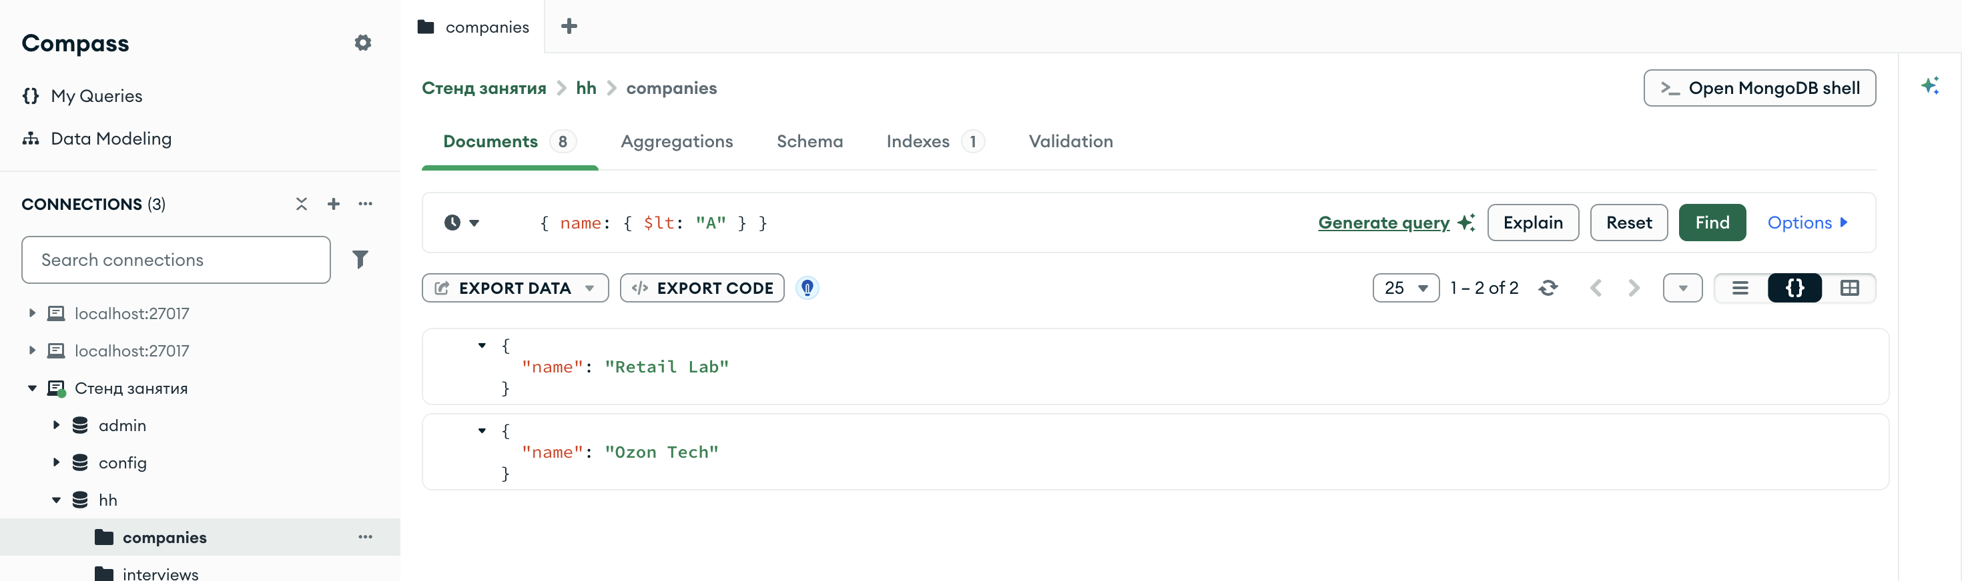Switch to Aggregations tab
The height and width of the screenshot is (581, 1962).
(x=676, y=141)
